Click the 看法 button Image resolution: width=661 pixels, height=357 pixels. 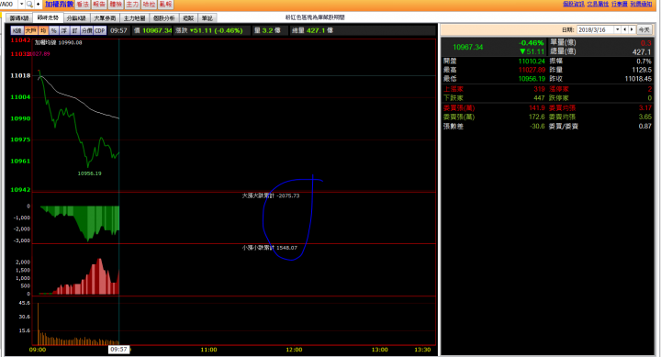tap(83, 5)
